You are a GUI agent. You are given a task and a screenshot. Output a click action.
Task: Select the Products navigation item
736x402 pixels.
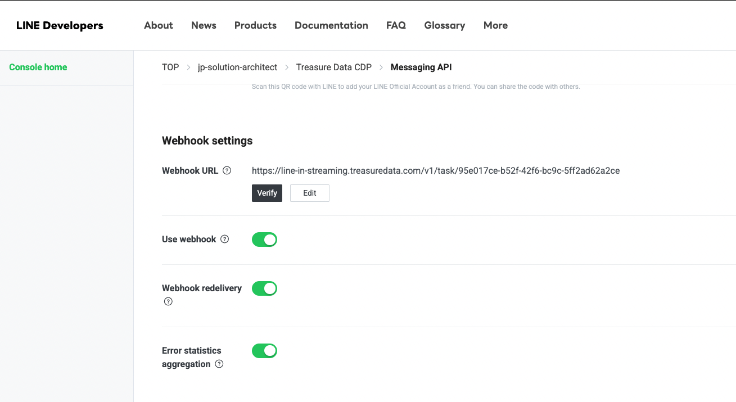255,25
